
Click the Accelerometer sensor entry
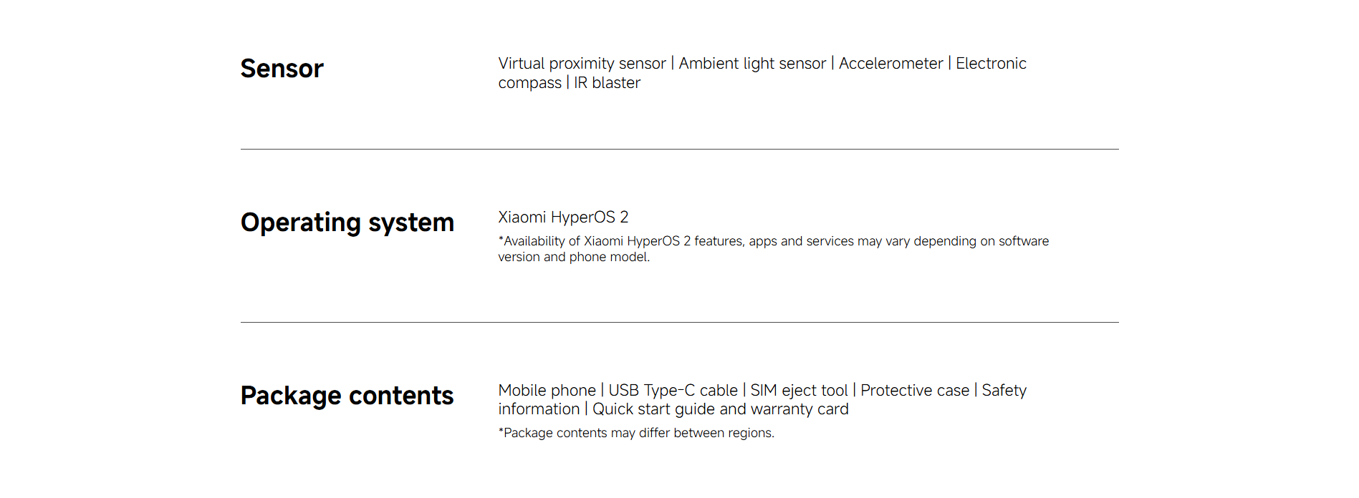pyautogui.click(x=890, y=64)
